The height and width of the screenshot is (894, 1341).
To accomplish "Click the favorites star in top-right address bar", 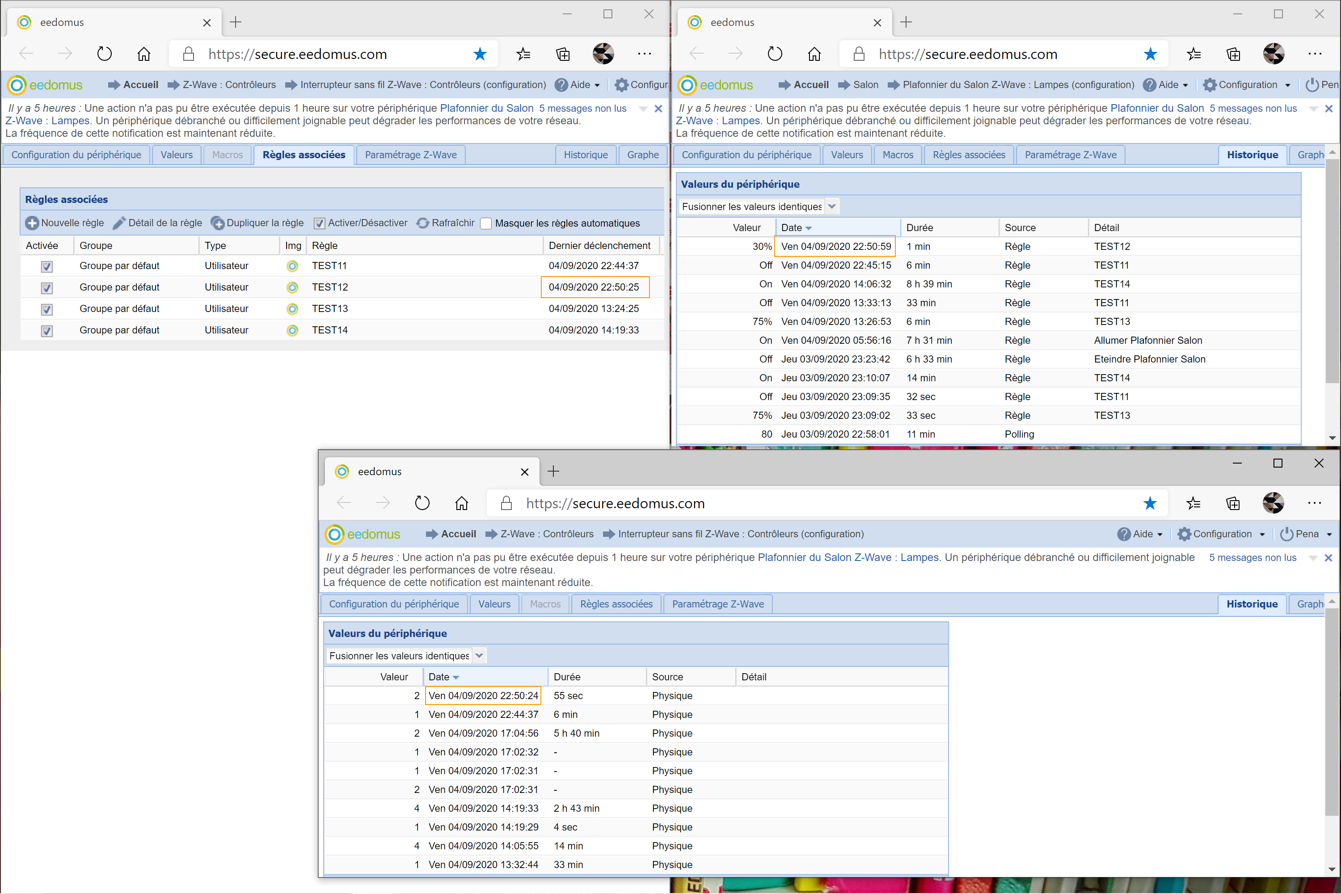I will [x=1150, y=54].
